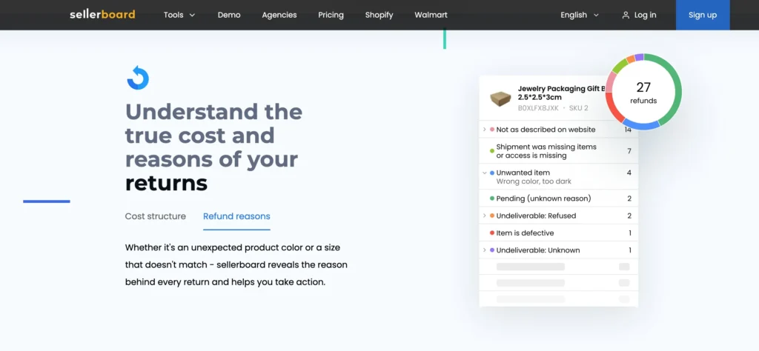The width and height of the screenshot is (759, 351).
Task: Expand the Undeliverable: Refused row
Action: coord(484,215)
